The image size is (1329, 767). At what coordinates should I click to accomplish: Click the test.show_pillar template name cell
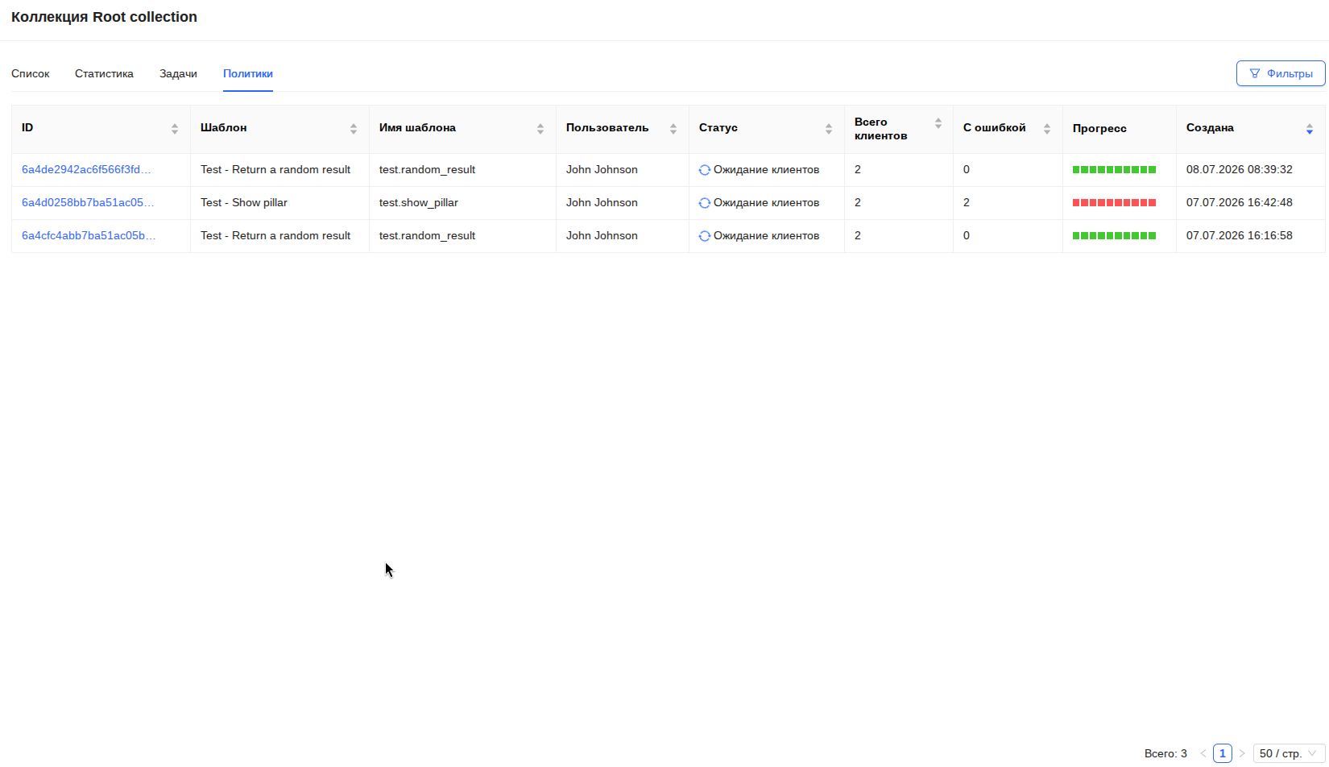(419, 202)
